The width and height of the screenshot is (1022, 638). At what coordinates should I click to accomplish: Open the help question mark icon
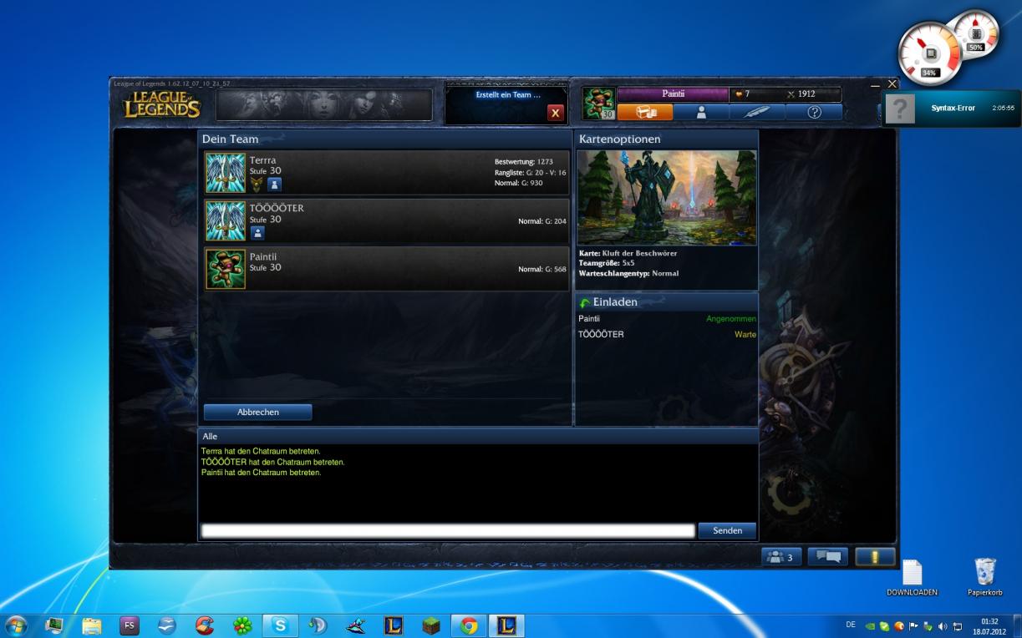(814, 113)
